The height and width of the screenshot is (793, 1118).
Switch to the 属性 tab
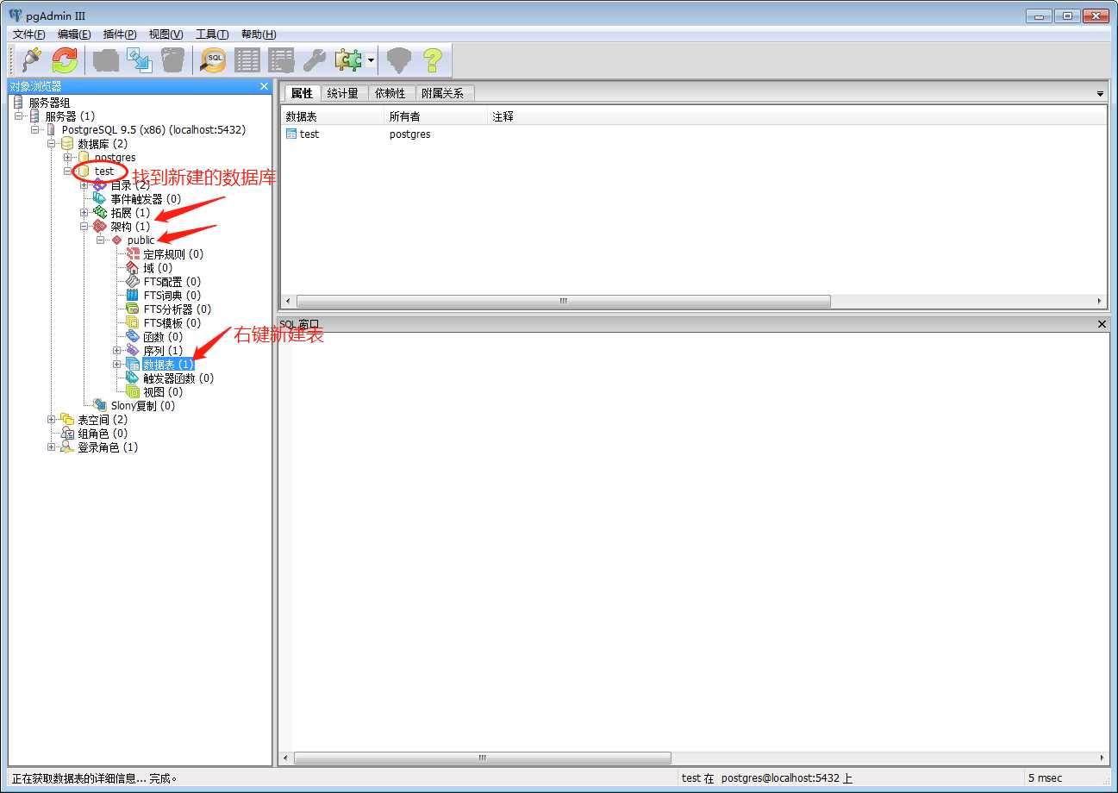(x=302, y=93)
